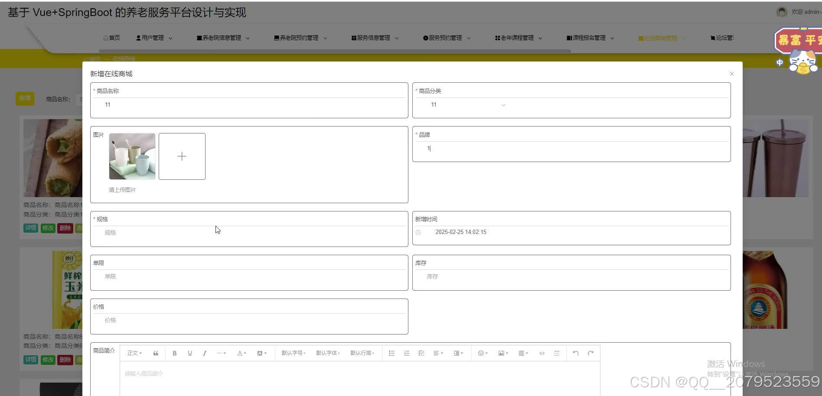Click the clock icon in 新增时间
The height and width of the screenshot is (396, 822).
click(x=418, y=233)
